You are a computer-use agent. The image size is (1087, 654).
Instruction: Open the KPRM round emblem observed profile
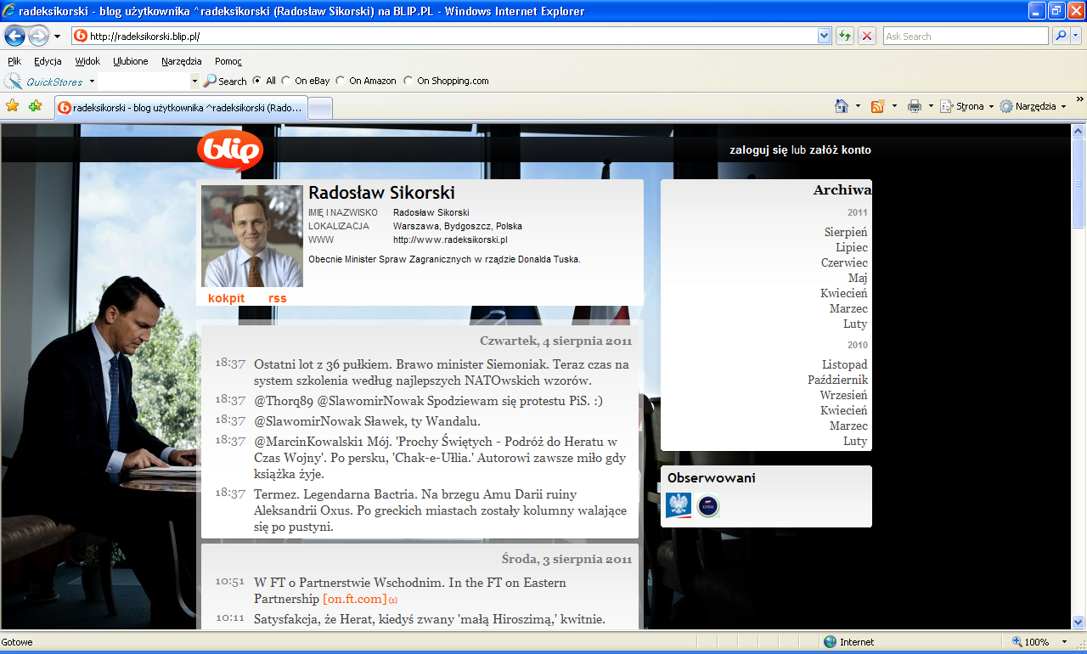707,506
